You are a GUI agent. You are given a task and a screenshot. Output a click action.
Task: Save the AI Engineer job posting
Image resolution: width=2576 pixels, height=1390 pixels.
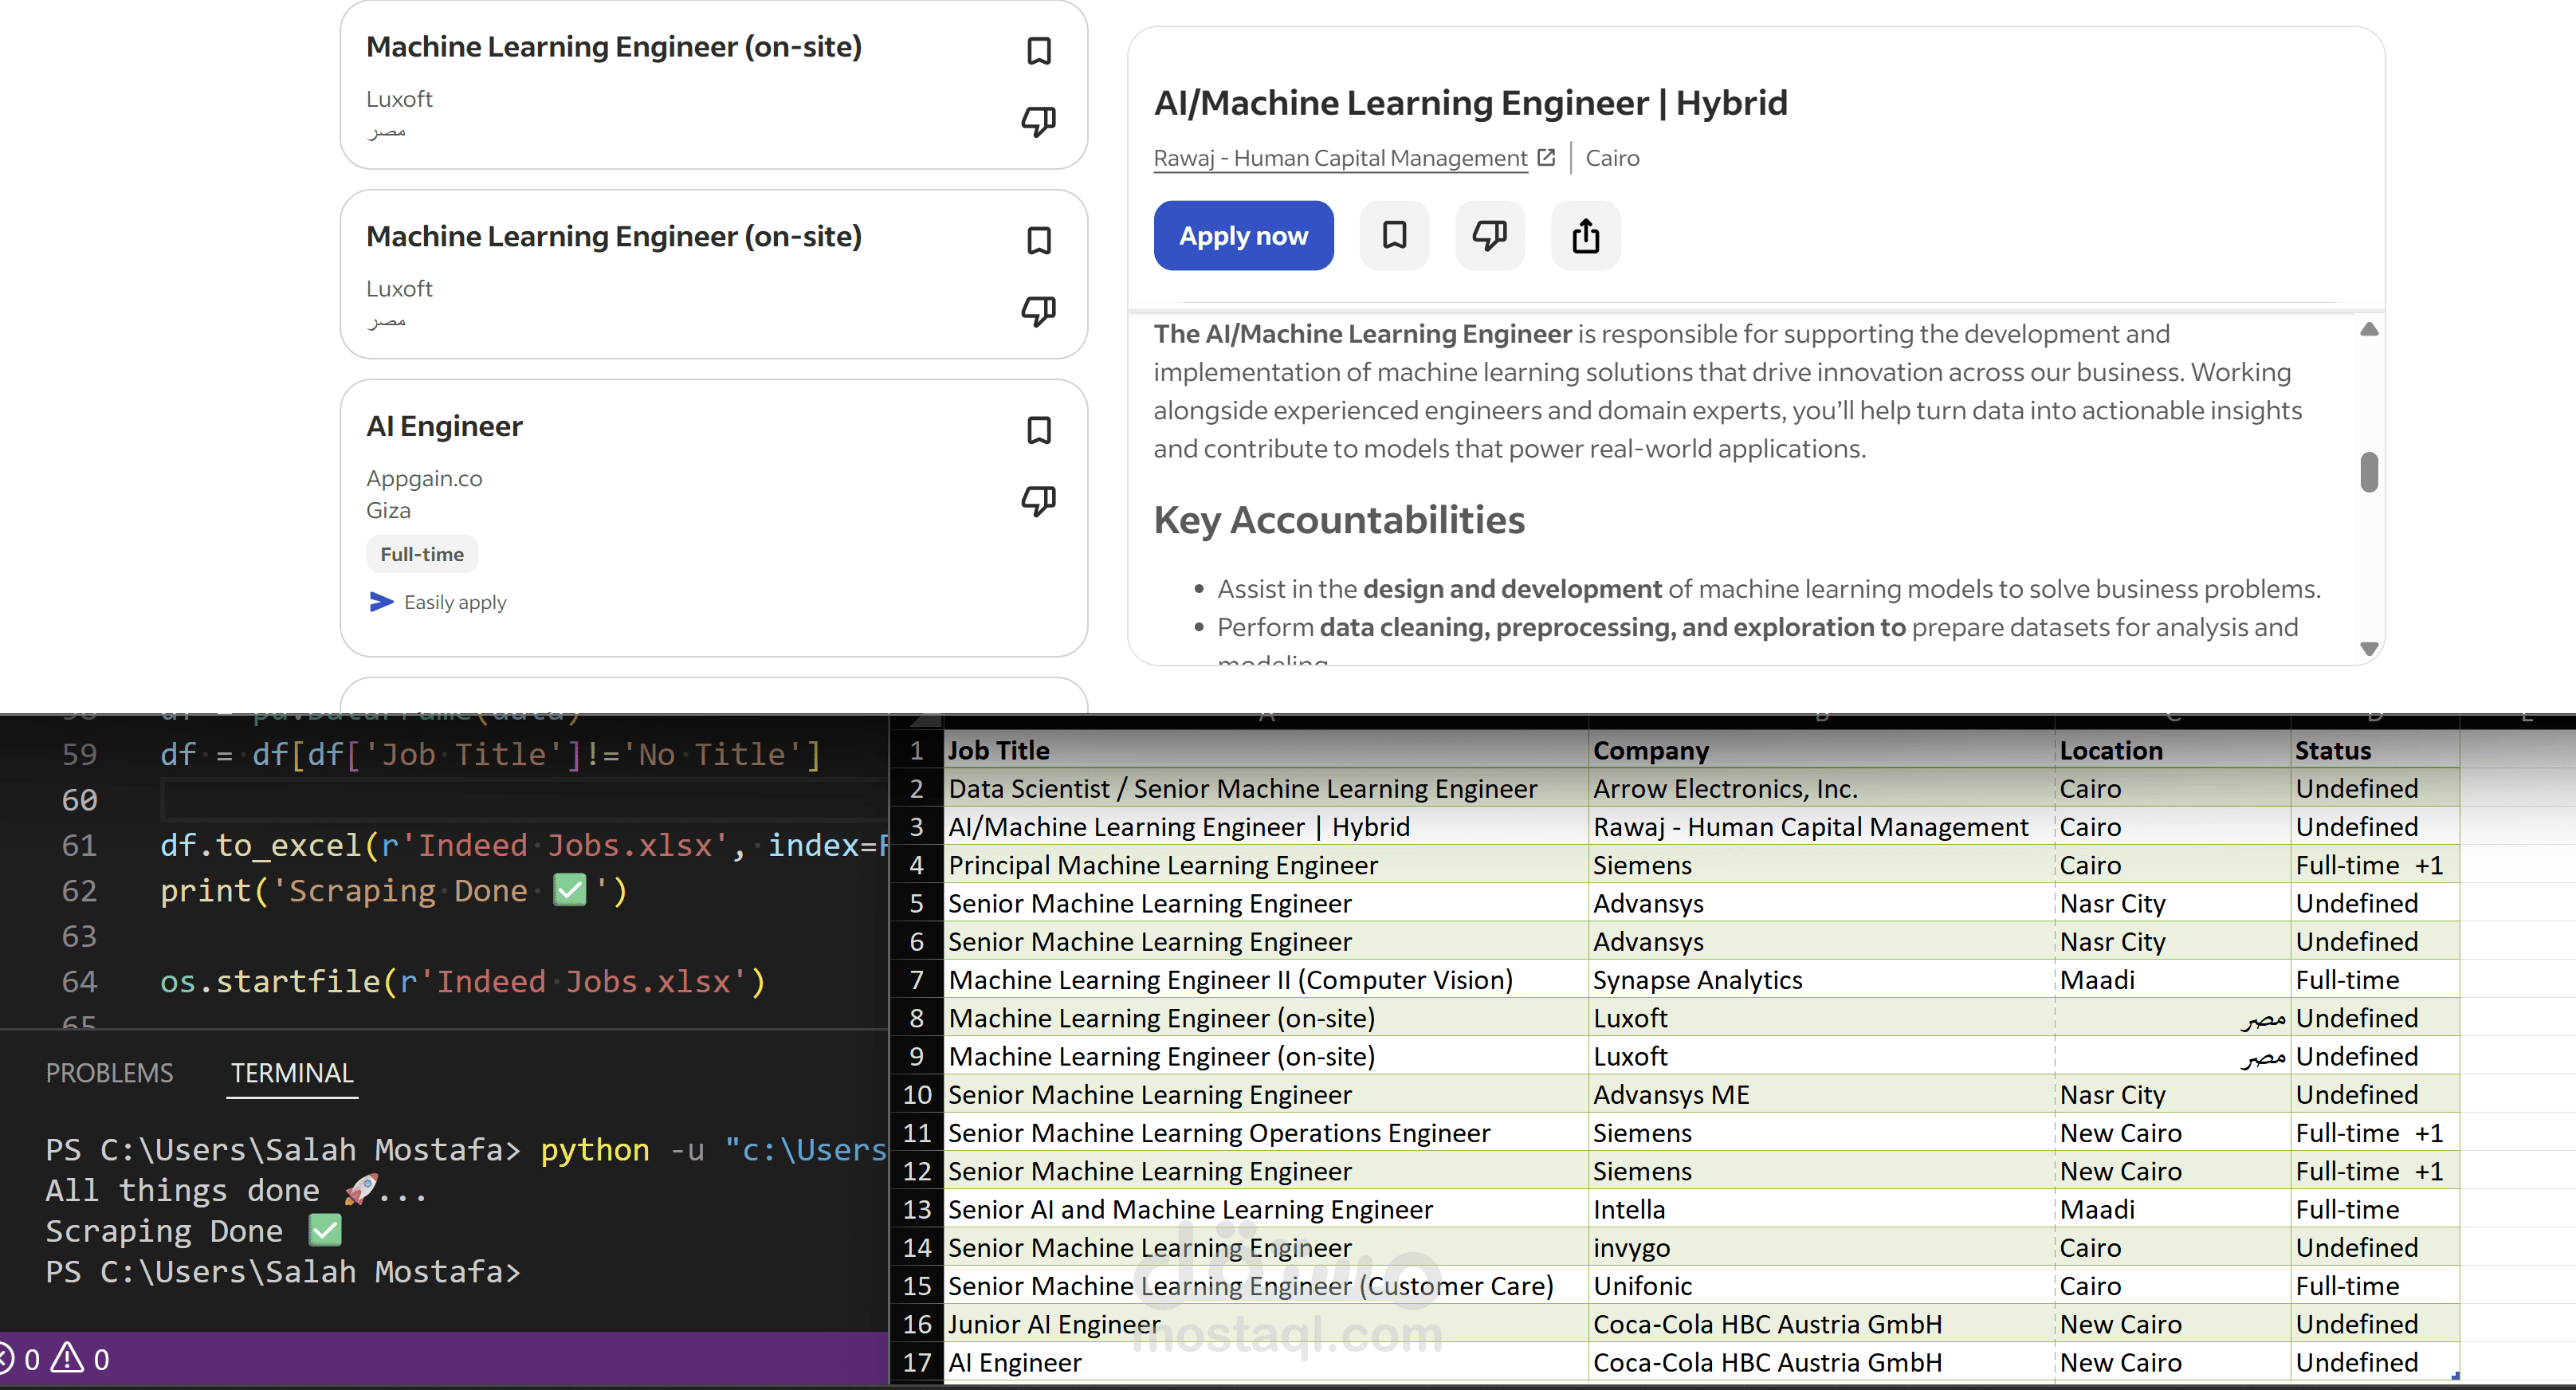[1040, 429]
